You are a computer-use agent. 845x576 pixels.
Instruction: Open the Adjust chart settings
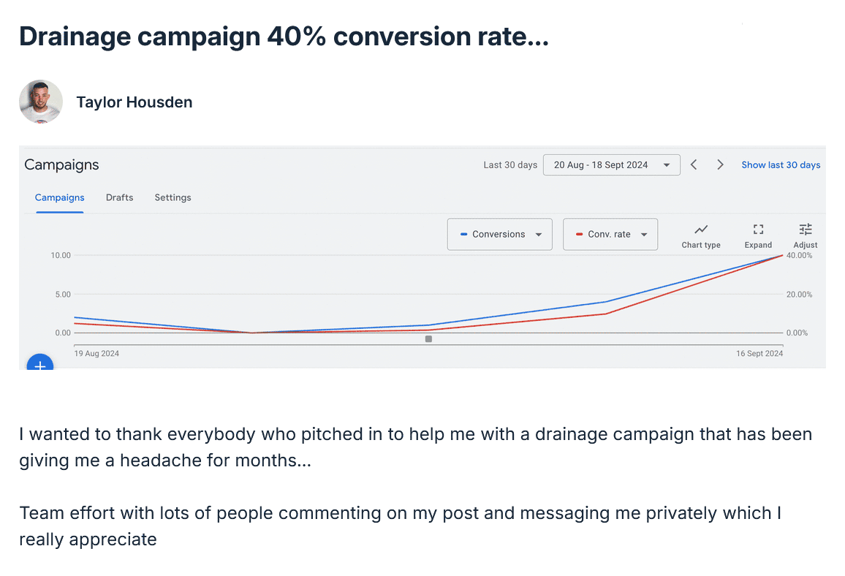[805, 234]
